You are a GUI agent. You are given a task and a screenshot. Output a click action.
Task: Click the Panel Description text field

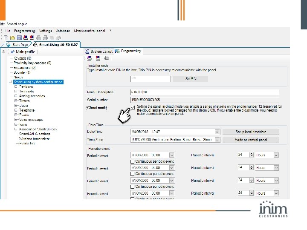[205, 92]
